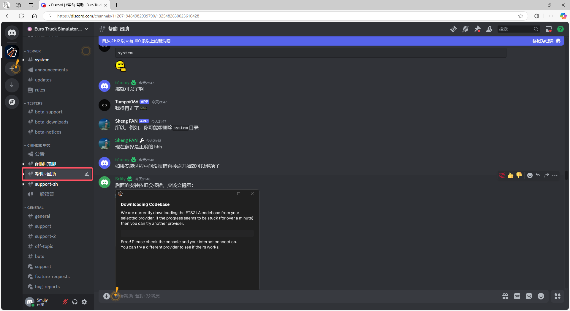Open the Threads icon in channel header
Screen dimensions: 570x311
[x=453, y=29]
